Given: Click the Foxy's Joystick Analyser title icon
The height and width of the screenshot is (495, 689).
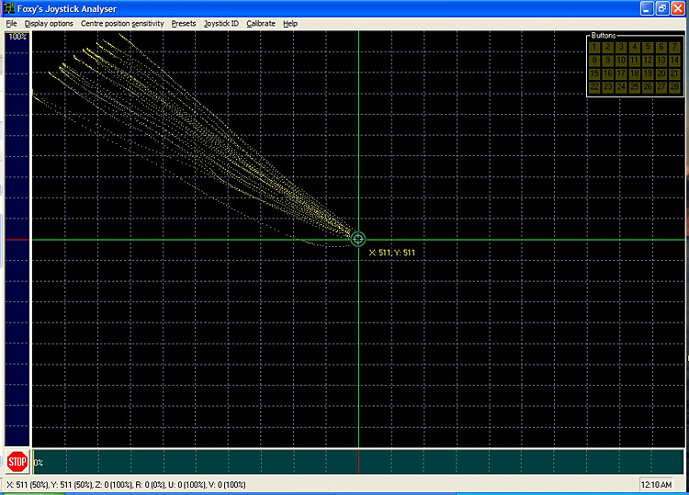Looking at the screenshot, I should click(9, 8).
